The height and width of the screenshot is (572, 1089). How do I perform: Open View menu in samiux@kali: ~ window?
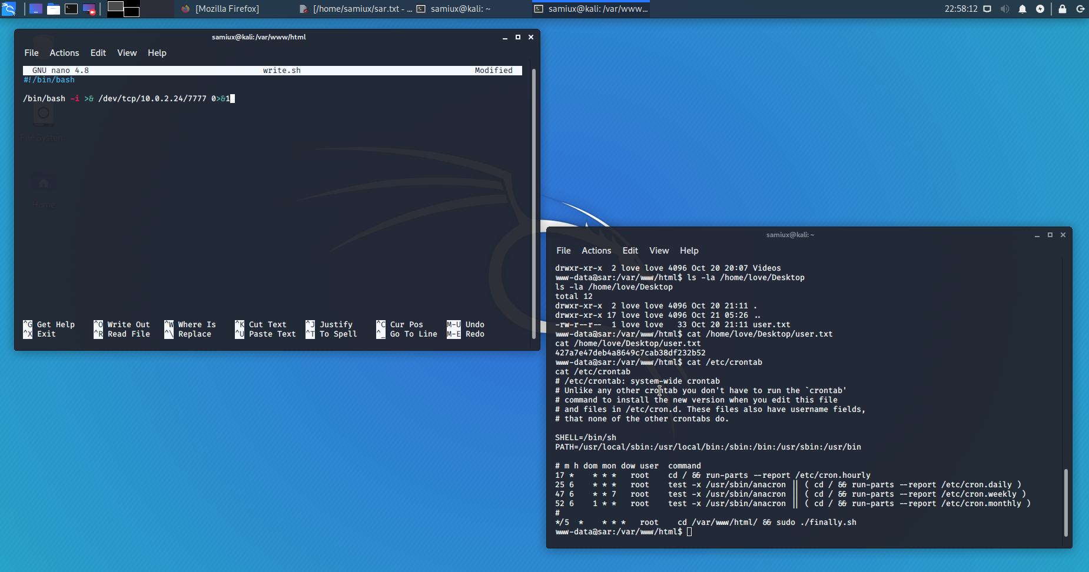[659, 251]
